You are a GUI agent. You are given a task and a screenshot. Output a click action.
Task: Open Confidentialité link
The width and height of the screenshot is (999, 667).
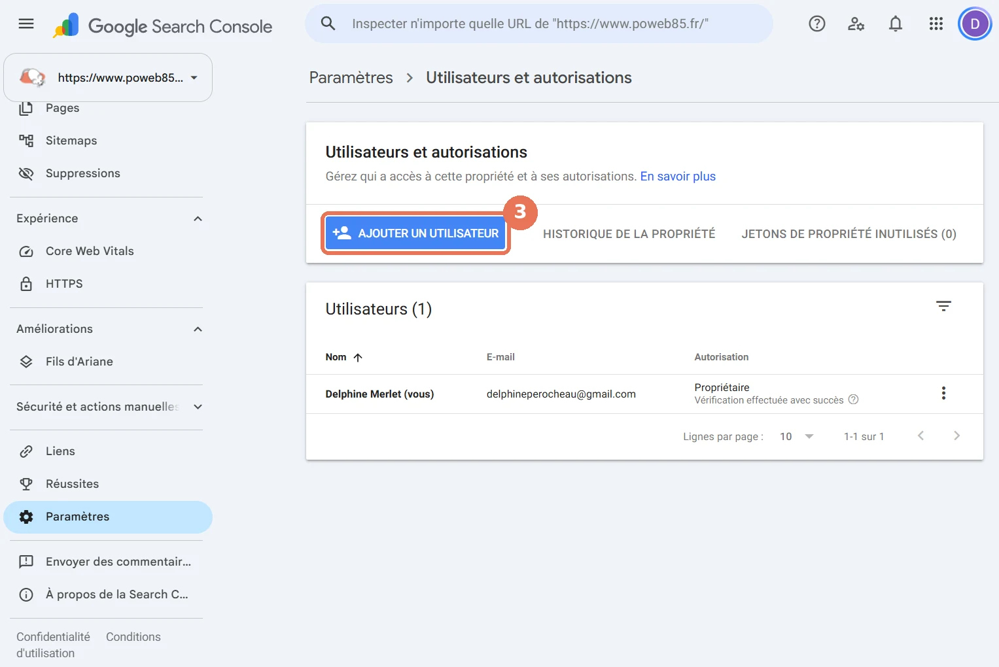(53, 637)
